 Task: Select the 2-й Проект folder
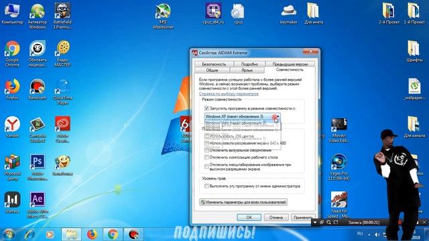389,14
